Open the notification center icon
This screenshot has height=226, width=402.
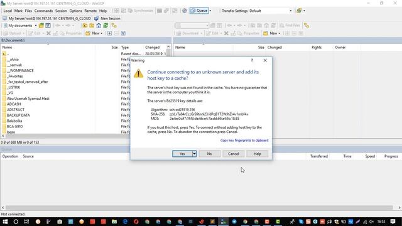(393, 222)
